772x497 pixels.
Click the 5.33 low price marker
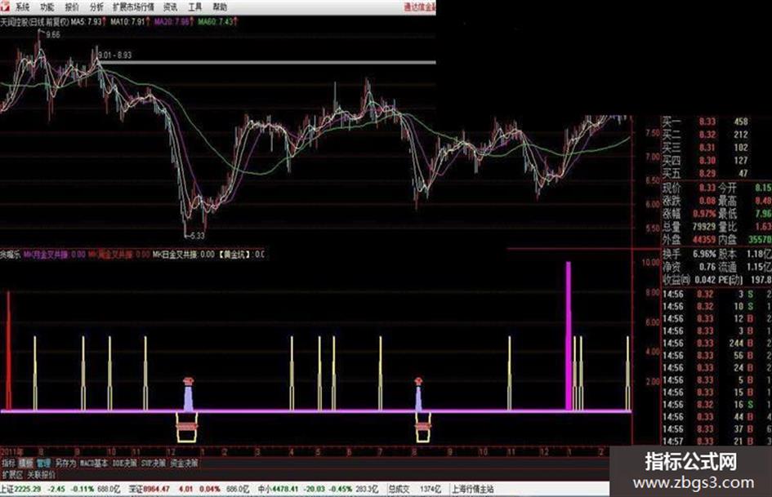pyautogui.click(x=197, y=236)
